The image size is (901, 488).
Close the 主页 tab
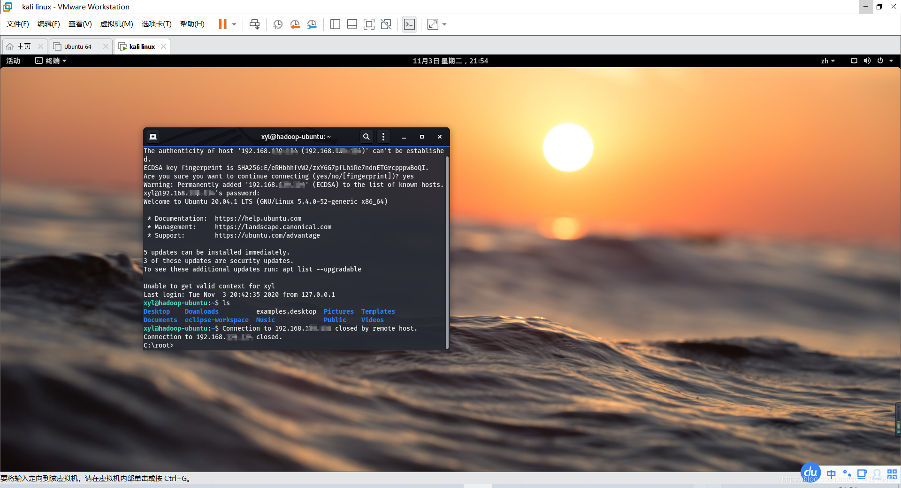pyautogui.click(x=40, y=46)
